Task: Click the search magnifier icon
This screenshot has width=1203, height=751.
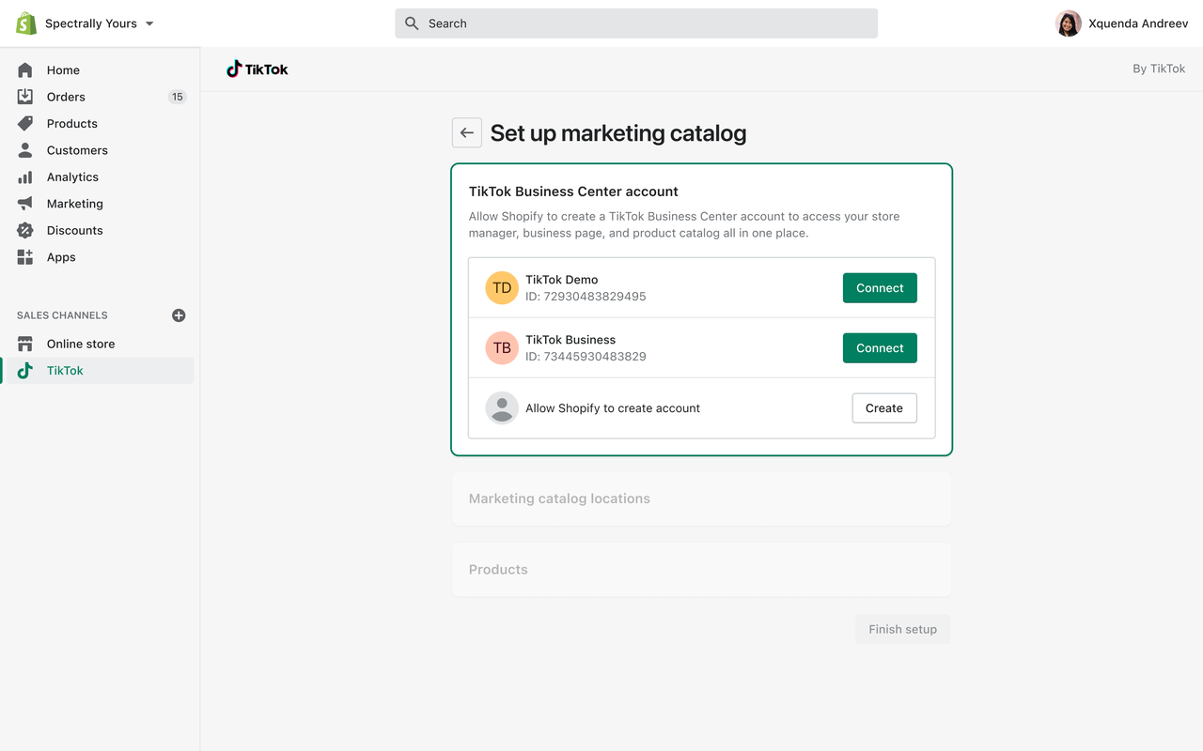Action: (412, 23)
